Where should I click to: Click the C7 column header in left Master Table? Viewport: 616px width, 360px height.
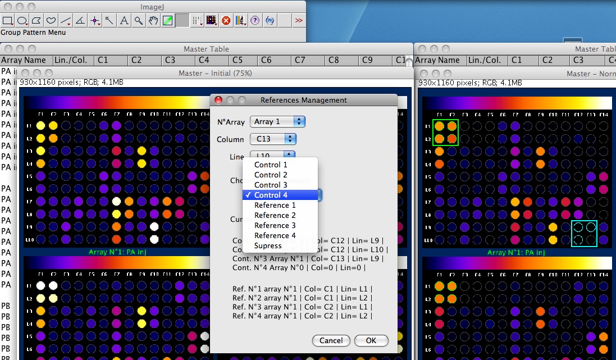[x=308, y=60]
